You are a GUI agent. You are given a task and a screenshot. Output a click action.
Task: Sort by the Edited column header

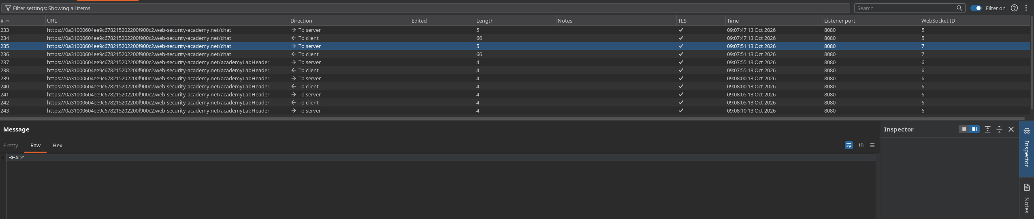442,21
